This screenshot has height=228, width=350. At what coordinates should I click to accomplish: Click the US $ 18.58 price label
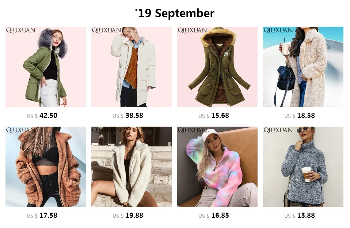(x=300, y=116)
